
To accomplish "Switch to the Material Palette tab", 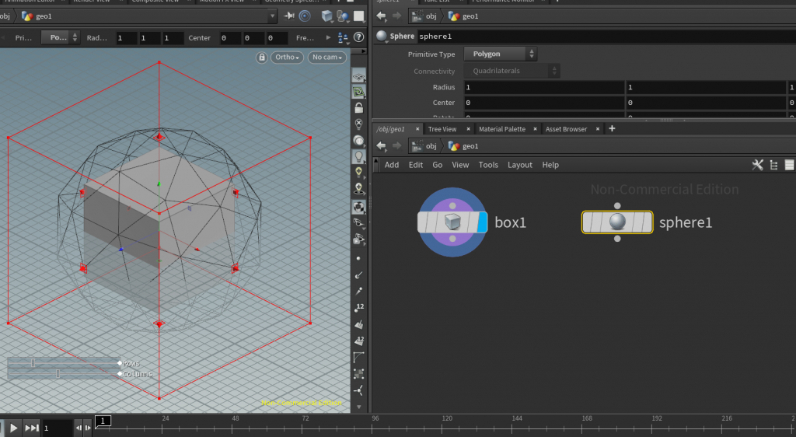I will click(x=501, y=129).
